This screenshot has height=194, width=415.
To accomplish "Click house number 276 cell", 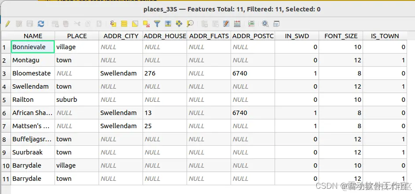I will coord(165,73).
